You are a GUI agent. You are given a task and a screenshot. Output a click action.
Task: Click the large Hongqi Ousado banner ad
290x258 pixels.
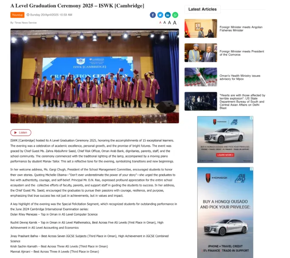pyautogui.click(x=225, y=213)
